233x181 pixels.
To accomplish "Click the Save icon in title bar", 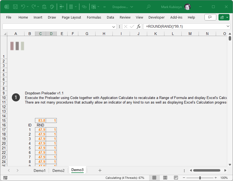I will (x=15, y=7).
